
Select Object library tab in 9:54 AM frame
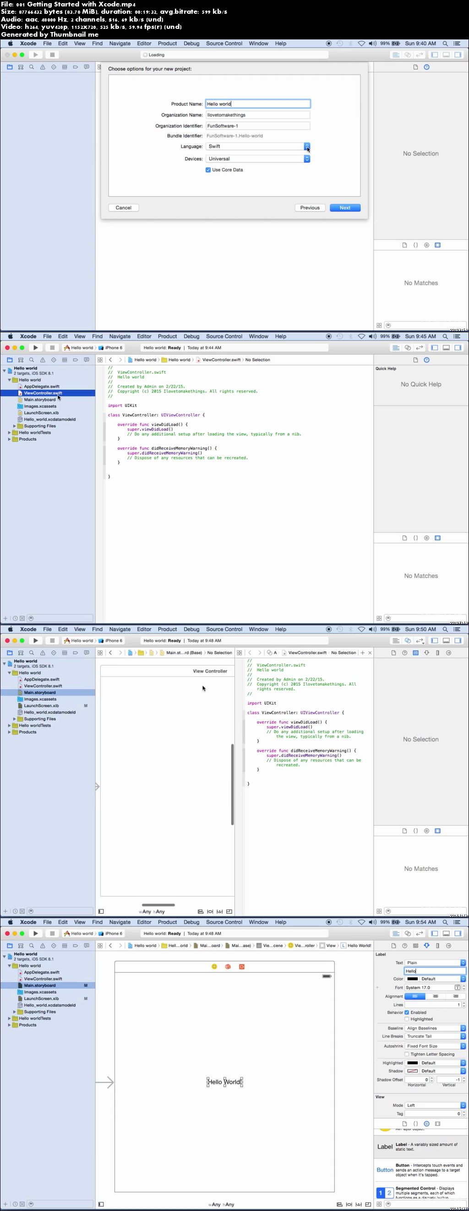(x=427, y=1123)
